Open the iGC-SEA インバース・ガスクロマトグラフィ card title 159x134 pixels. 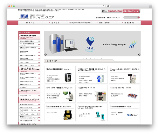(x=92, y=70)
